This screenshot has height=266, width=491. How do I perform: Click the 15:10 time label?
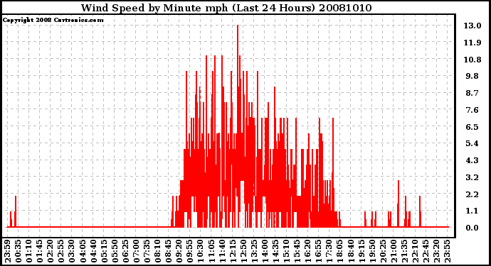click(286, 252)
